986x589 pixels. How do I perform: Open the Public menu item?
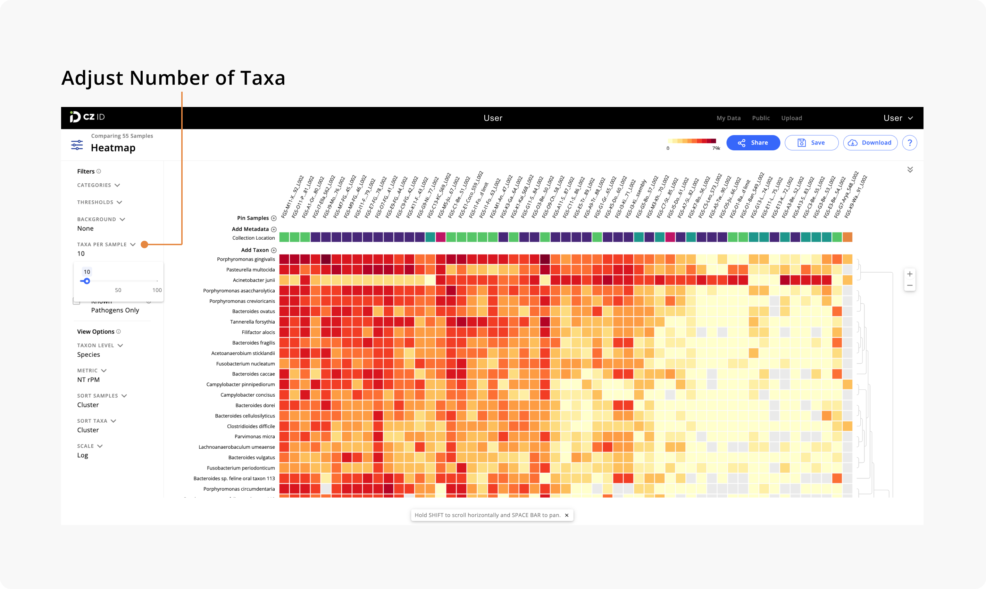coord(761,118)
